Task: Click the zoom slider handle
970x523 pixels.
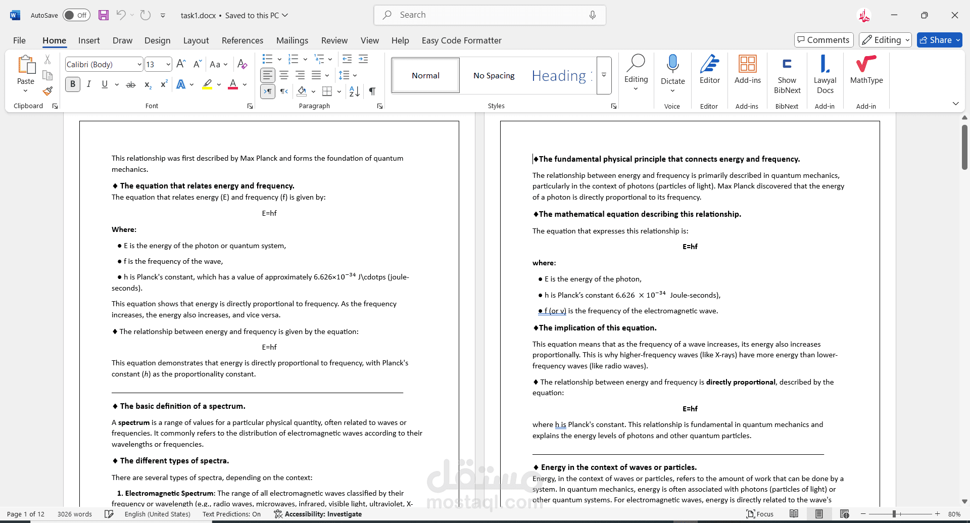Action: tap(894, 514)
